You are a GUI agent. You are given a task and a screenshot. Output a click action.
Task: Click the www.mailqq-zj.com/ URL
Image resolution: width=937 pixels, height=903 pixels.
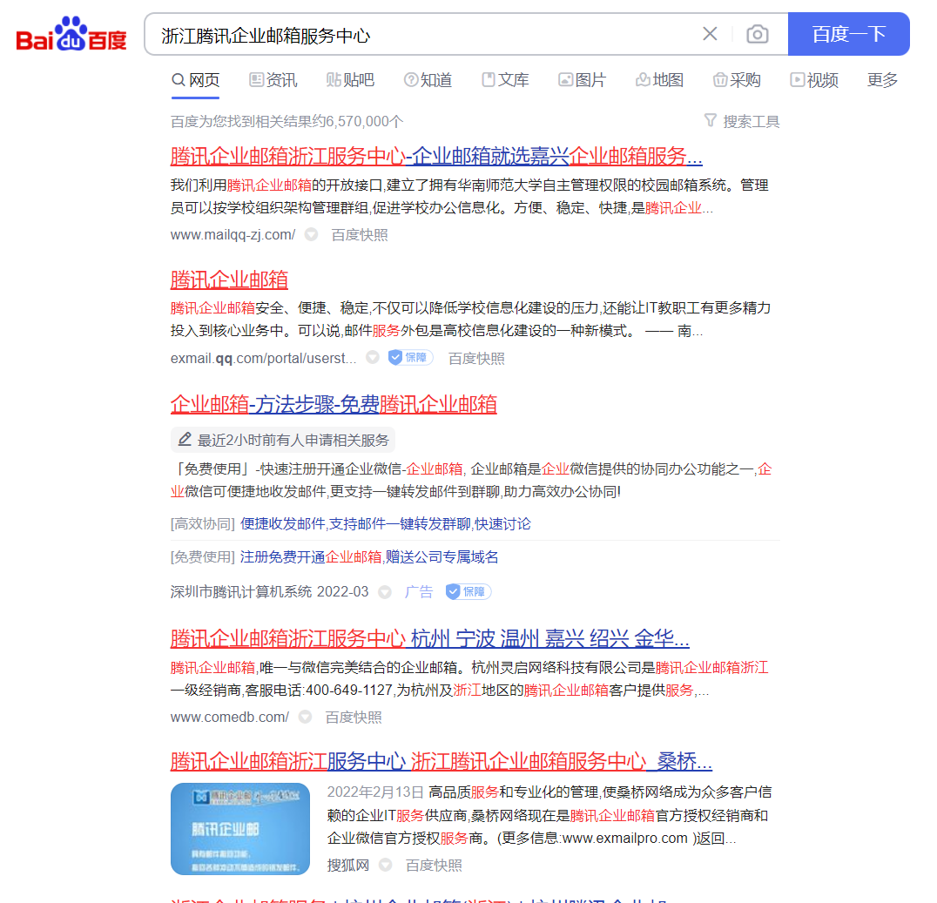(x=233, y=235)
